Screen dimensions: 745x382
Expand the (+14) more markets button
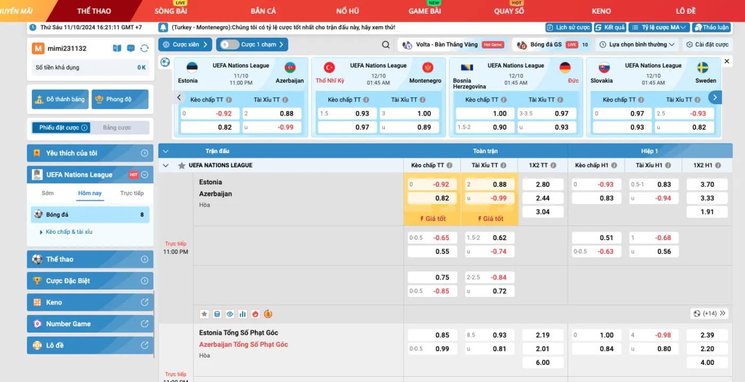coord(709,313)
